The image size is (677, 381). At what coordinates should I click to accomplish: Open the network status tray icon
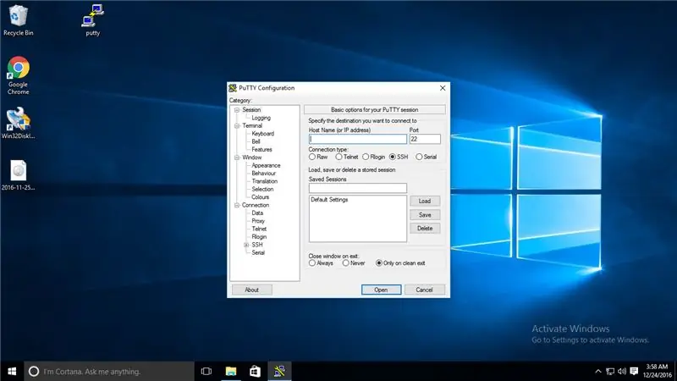click(x=610, y=371)
